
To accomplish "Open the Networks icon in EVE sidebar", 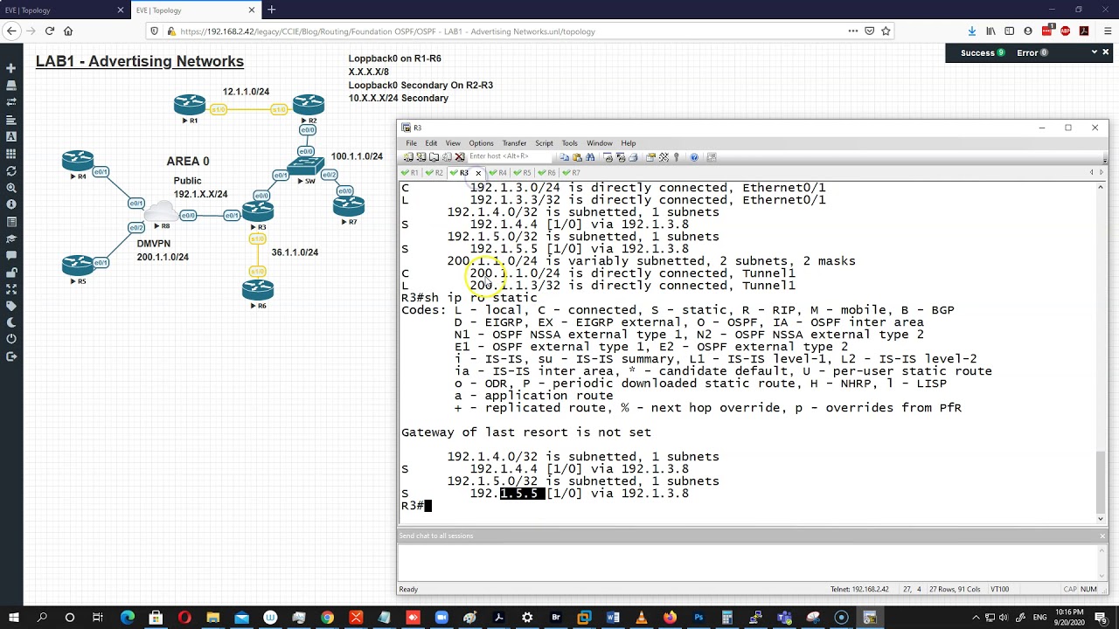I will click(x=10, y=102).
